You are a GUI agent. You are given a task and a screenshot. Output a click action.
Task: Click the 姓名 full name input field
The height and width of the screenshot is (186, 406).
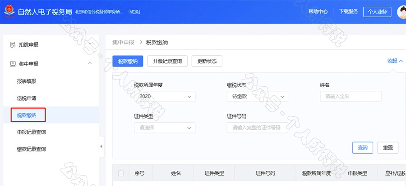[x=351, y=97]
